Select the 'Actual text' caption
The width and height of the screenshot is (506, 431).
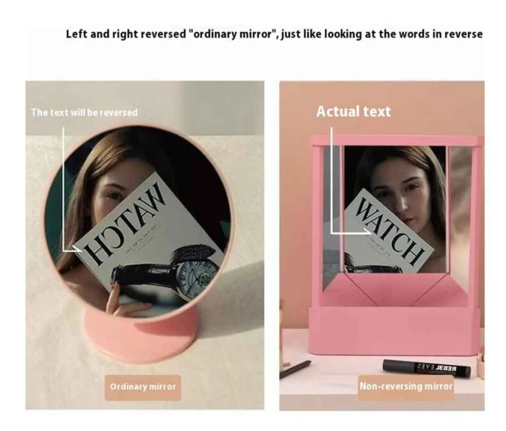pos(353,112)
